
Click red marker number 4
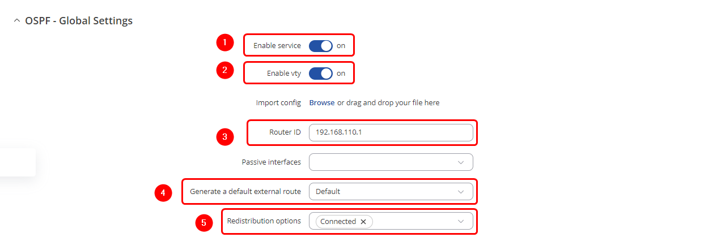point(163,193)
